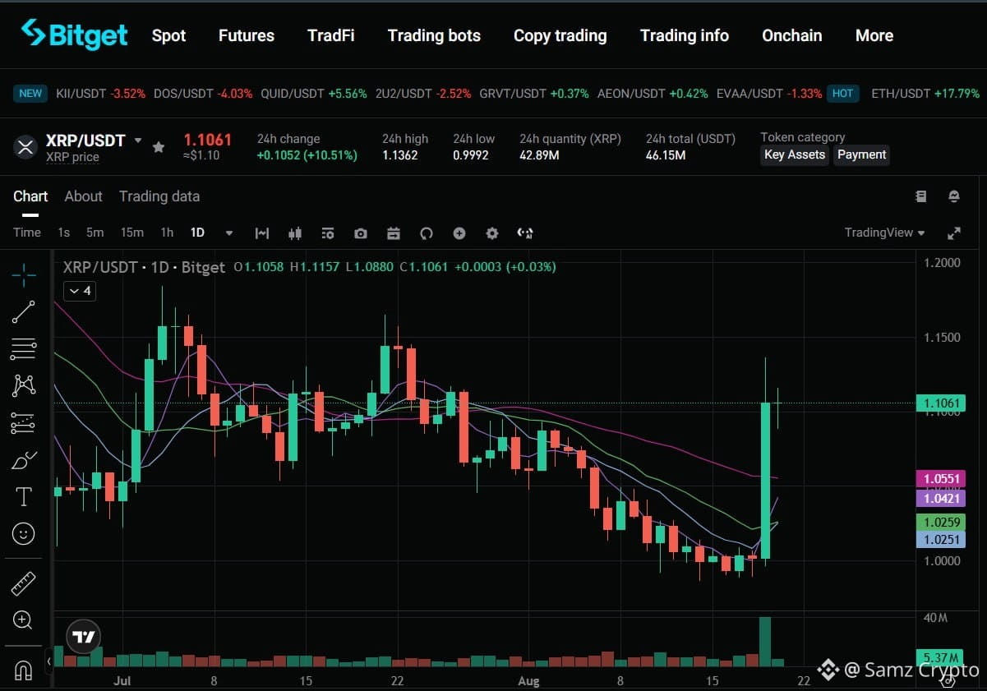
Task: Click the current price label 1.1061 on the axis
Action: (941, 403)
